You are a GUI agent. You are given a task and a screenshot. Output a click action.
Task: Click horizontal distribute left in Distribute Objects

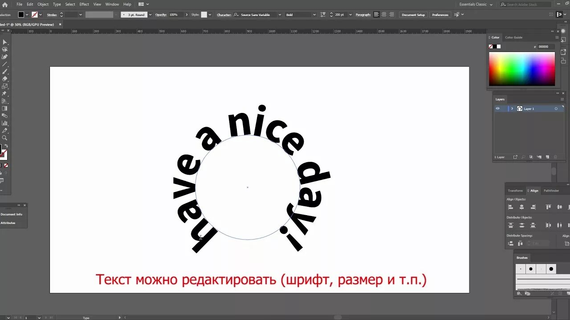pos(548,225)
